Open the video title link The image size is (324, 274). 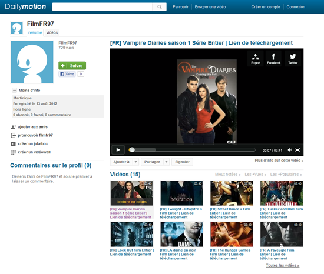click(201, 43)
